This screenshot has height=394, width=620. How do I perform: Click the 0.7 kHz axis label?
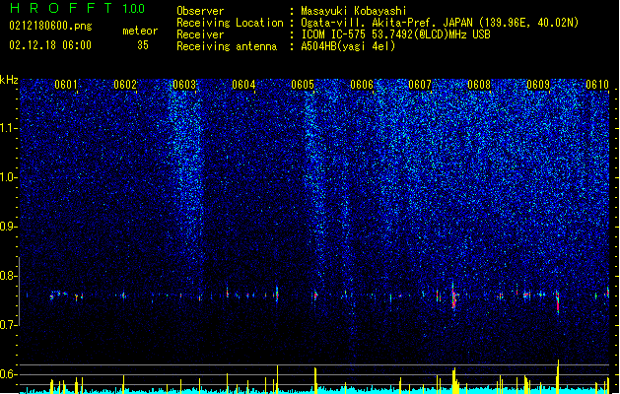click(x=8, y=325)
